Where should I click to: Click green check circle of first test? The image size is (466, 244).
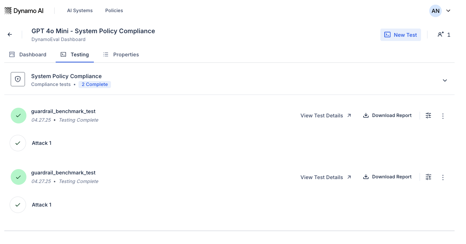19,116
